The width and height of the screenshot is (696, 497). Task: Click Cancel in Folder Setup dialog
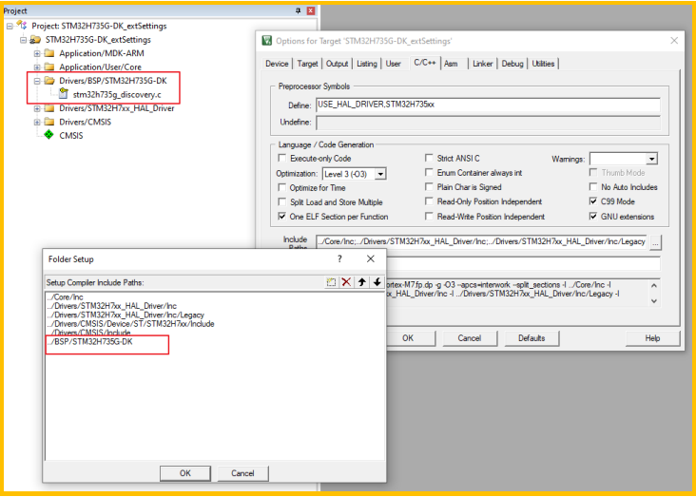click(242, 473)
